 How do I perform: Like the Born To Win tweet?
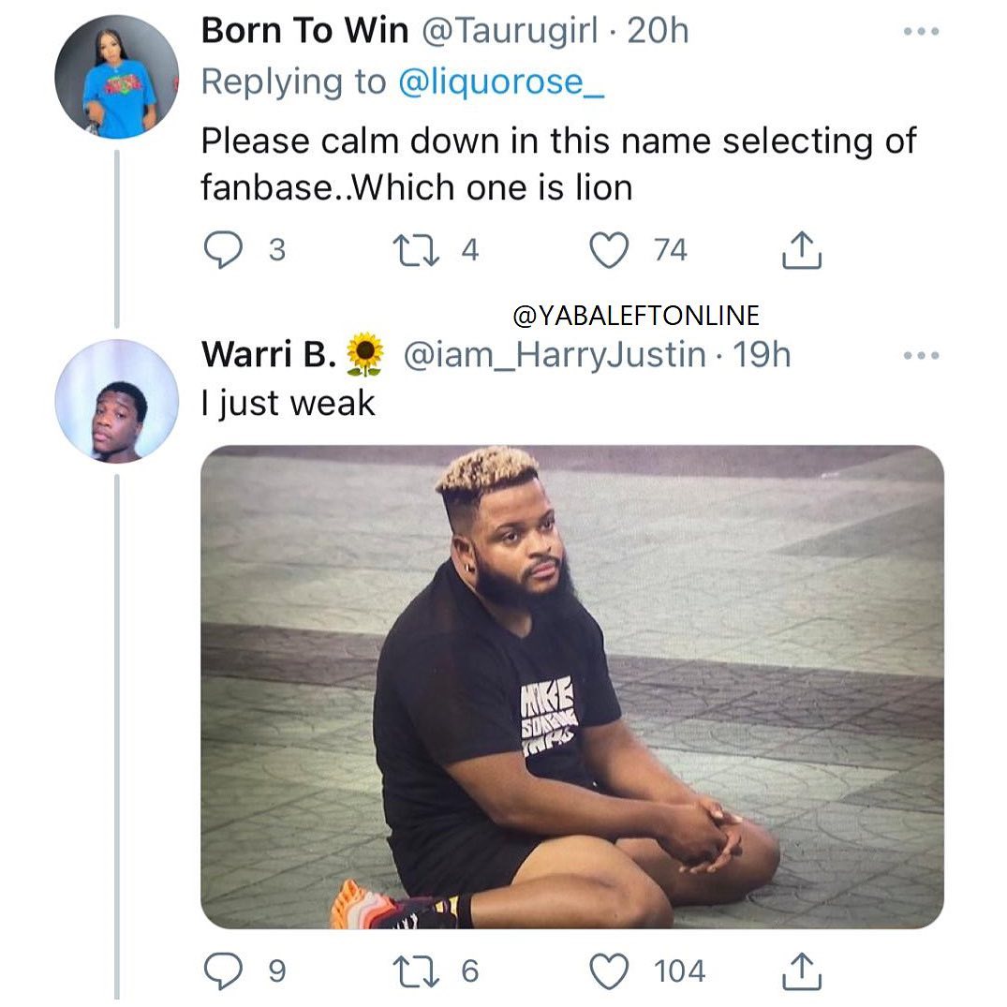point(610,250)
